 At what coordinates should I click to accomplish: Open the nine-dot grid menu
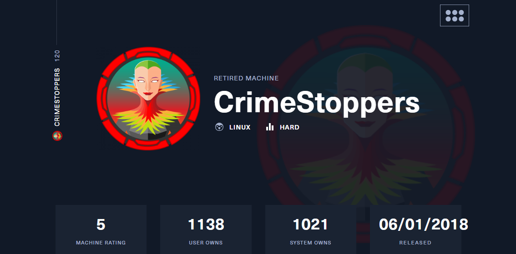455,15
